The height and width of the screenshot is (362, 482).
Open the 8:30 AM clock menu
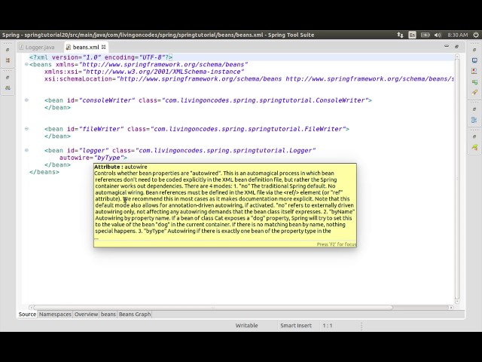tap(457, 35)
